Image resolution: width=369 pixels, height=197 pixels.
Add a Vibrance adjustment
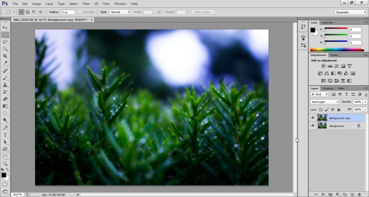point(350,66)
